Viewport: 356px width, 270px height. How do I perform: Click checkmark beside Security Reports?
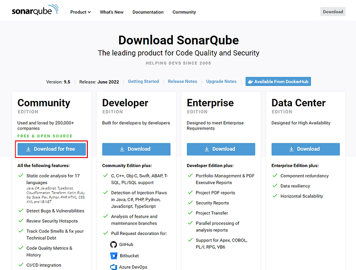coord(190,203)
